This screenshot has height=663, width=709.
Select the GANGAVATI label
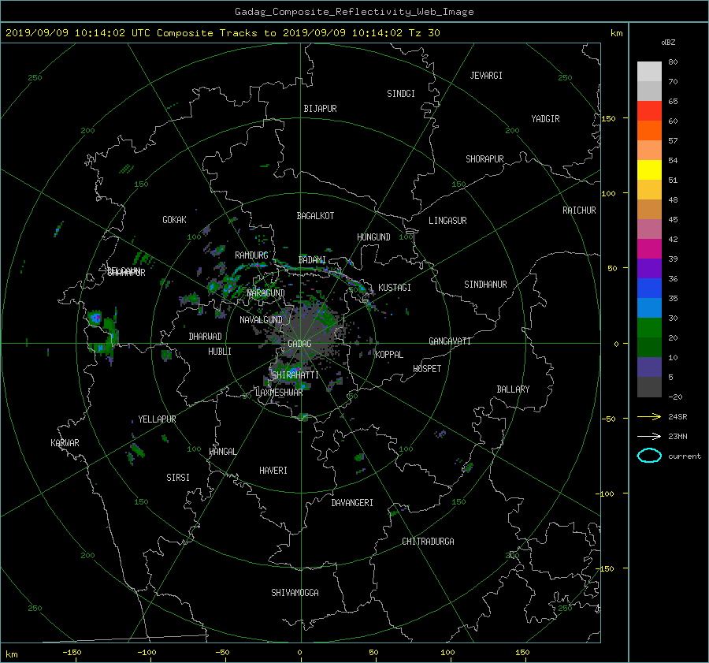click(x=450, y=341)
